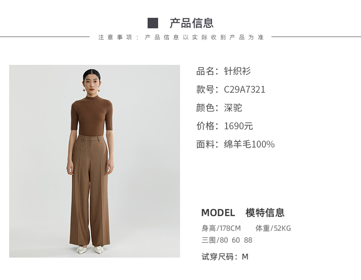Click the 面料 label
The height and width of the screenshot is (280, 361).
tap(205, 144)
